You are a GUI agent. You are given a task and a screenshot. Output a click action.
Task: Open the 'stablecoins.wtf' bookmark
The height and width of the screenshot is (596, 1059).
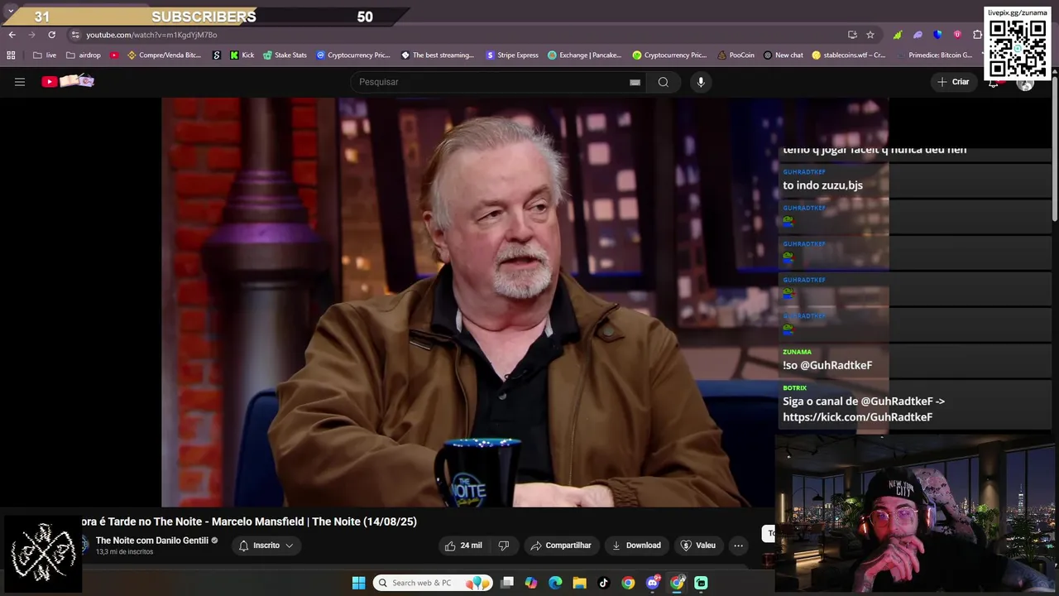click(x=849, y=55)
